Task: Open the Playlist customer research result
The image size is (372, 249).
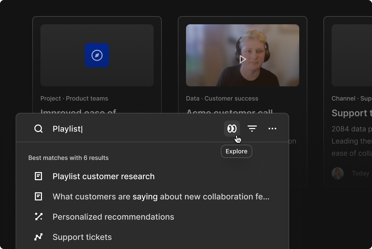Action: (x=103, y=176)
